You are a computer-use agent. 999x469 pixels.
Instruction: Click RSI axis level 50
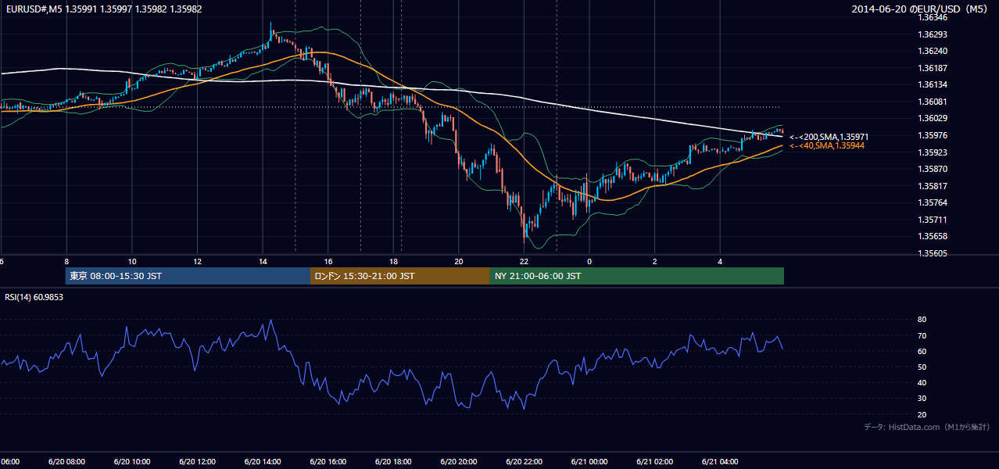pos(922,367)
